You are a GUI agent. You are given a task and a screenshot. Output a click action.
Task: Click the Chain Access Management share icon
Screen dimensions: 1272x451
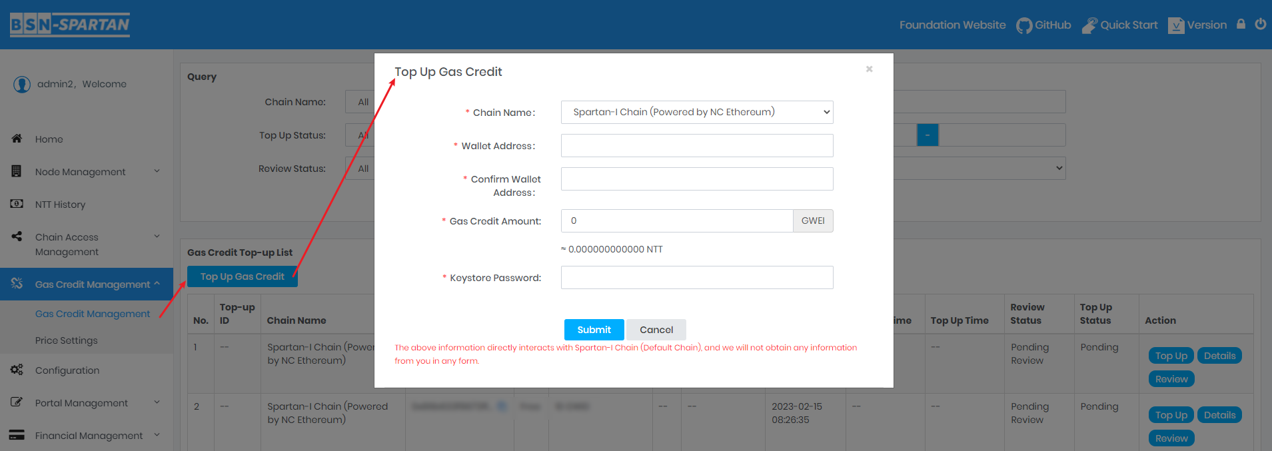tap(17, 236)
